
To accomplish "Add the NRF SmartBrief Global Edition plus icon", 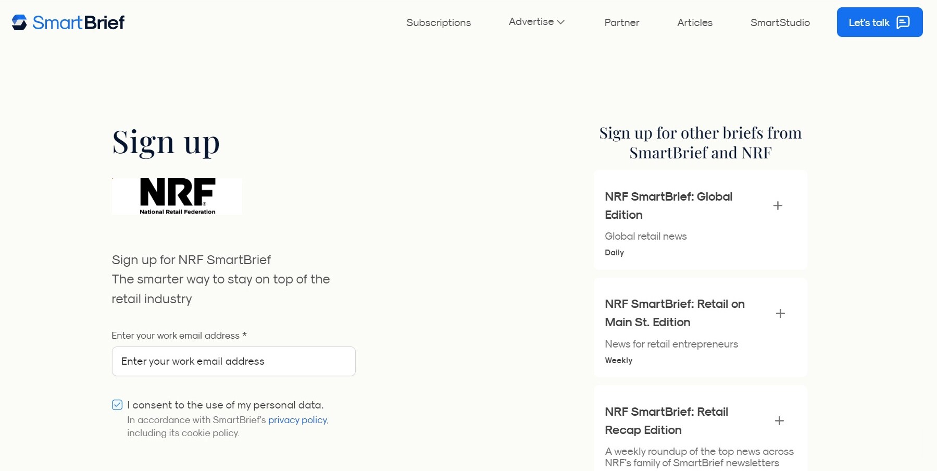I will tap(778, 206).
